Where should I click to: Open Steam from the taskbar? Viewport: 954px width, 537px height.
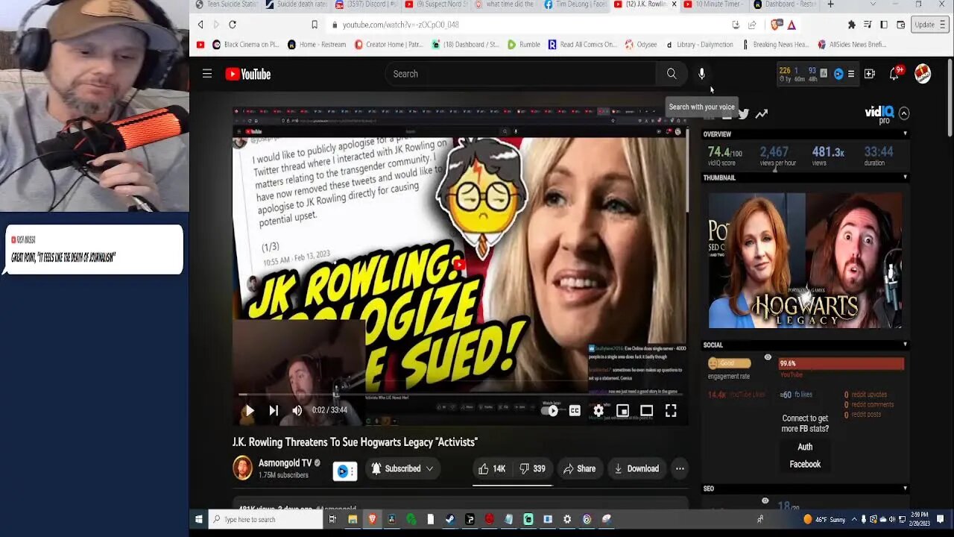click(450, 519)
